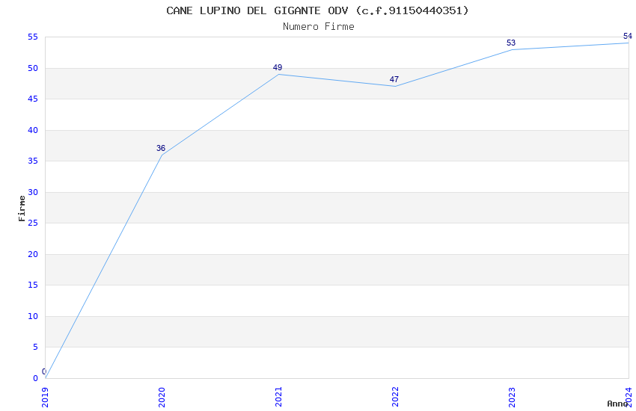This screenshot has height=411, width=636.
Task: Click the x-axis year label 2024
Action: tap(629, 398)
